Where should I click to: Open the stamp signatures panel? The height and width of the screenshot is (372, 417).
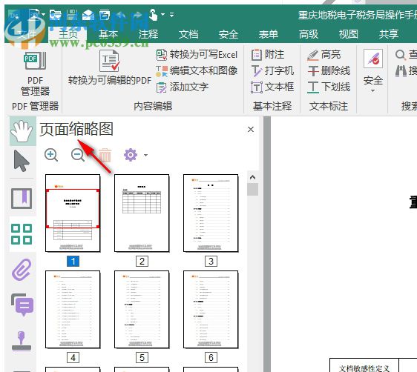[22, 341]
